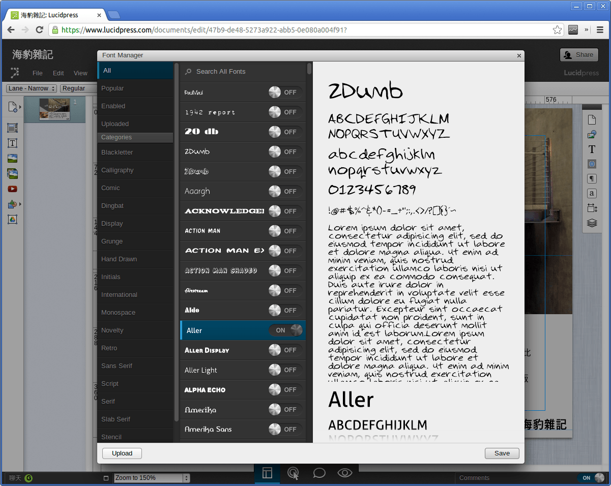Image resolution: width=611 pixels, height=486 pixels.
Task: Click the Upload button in Font Manager
Action: tap(122, 453)
